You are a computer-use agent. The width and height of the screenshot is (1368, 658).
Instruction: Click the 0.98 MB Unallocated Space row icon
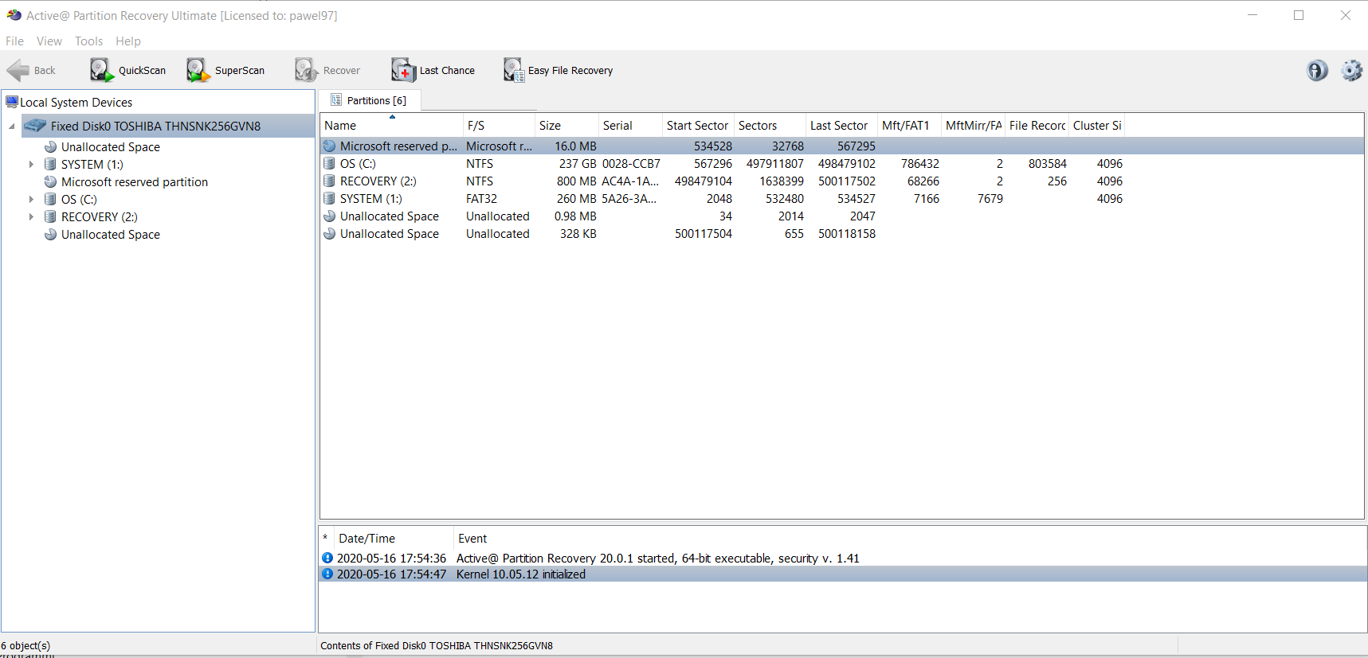[329, 216]
